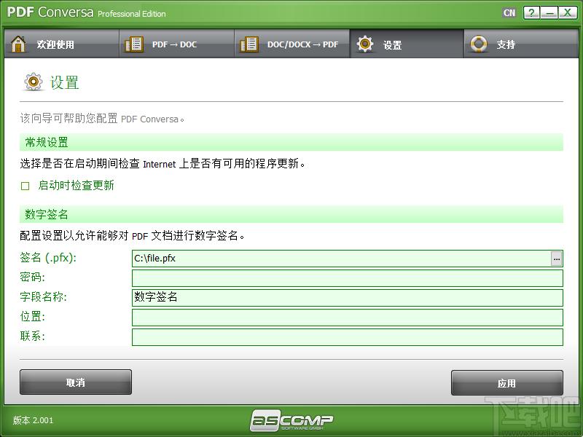Switch to the PDF → DOC tab
This screenshot has height=437, width=583.
click(x=177, y=44)
